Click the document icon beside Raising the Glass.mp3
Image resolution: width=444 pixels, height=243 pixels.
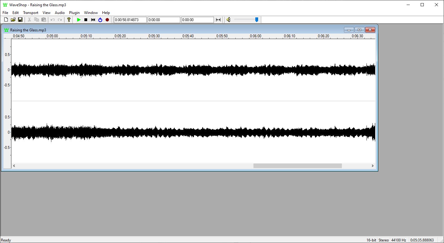tap(6, 30)
